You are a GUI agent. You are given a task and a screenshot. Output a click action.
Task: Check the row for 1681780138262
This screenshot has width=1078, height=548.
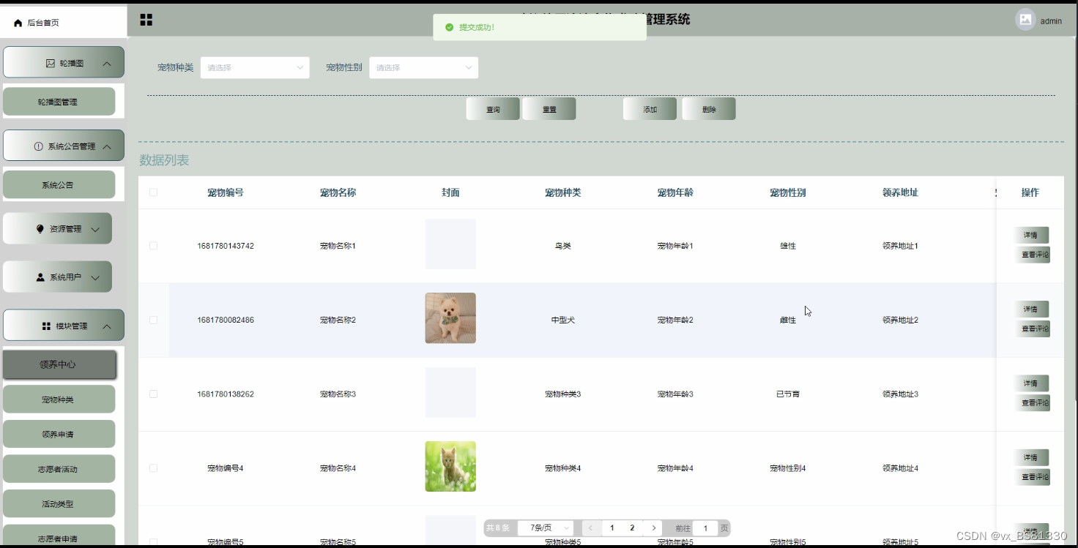[x=153, y=394]
